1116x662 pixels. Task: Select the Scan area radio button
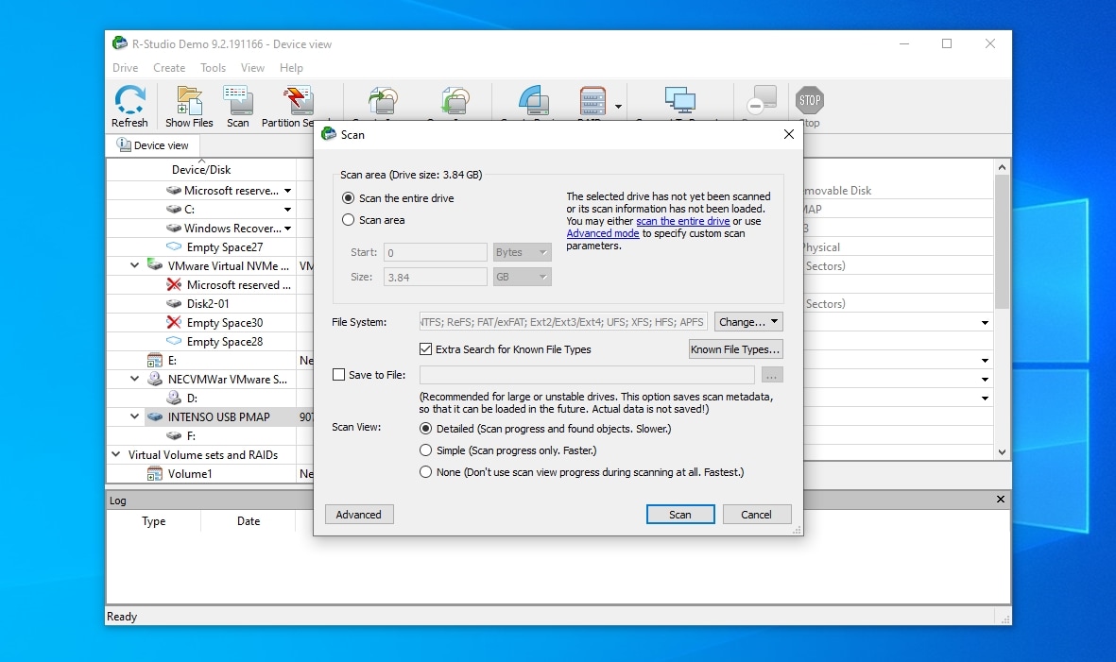click(348, 220)
